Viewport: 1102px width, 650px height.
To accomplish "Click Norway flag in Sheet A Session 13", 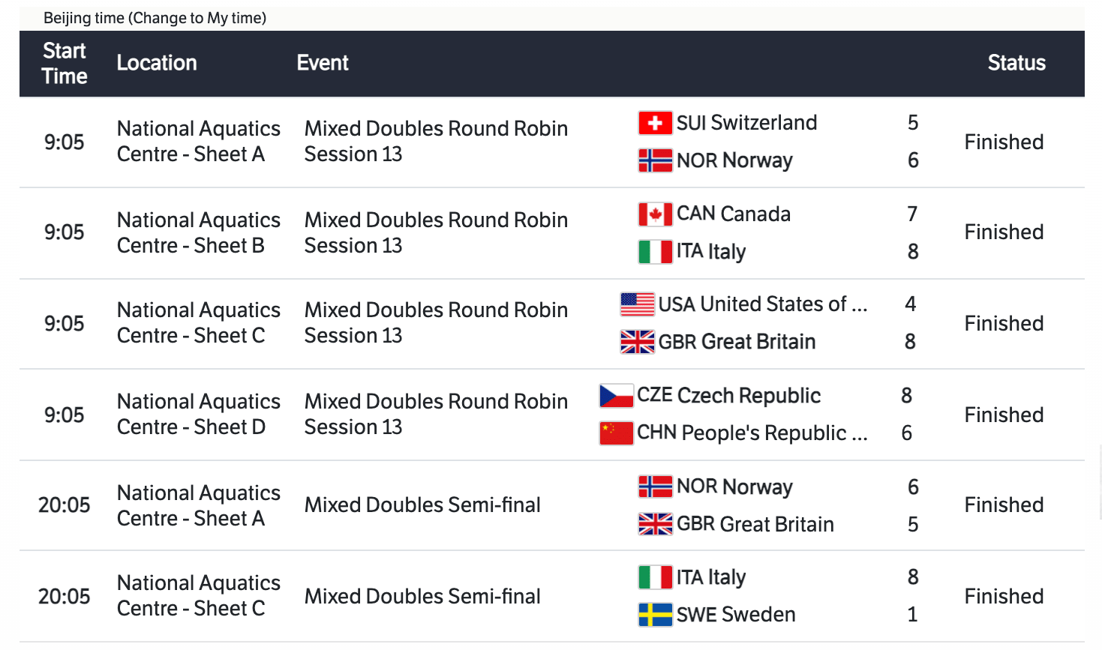I will click(654, 160).
